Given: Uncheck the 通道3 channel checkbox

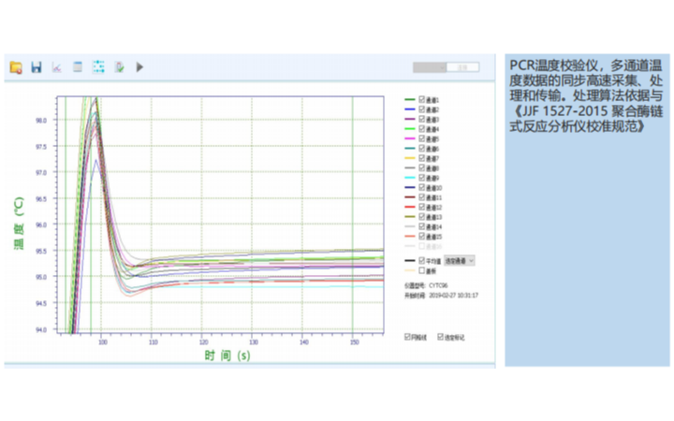Looking at the screenshot, I should point(421,119).
